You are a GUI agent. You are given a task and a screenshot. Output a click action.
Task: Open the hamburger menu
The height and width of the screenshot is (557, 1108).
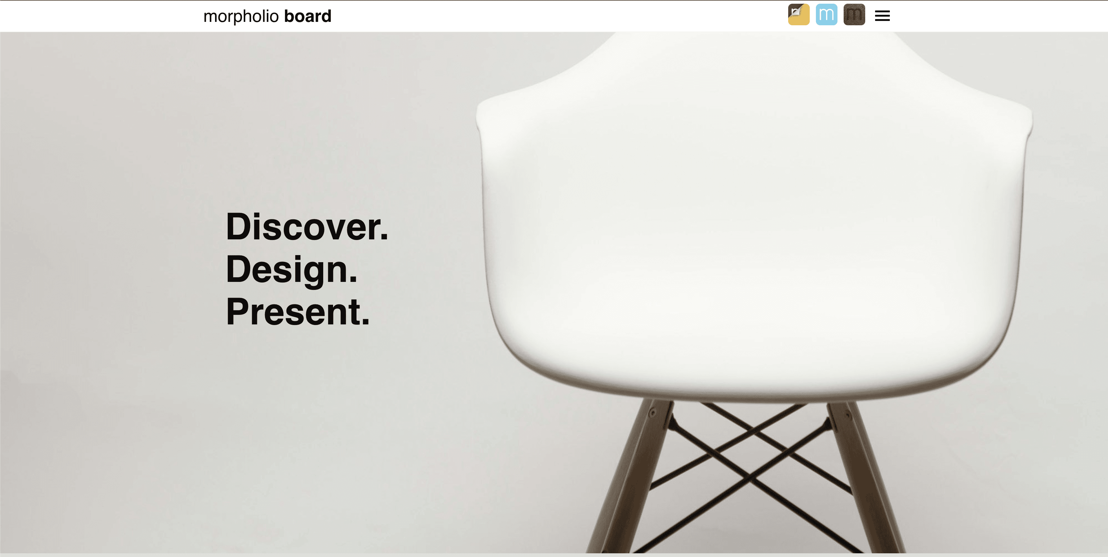tap(882, 16)
